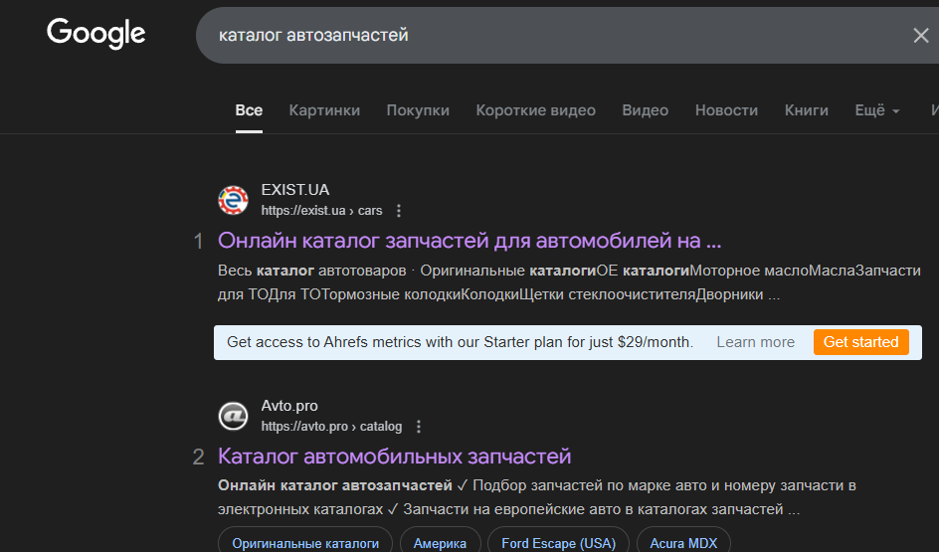Click the EXIST.UA site name
Viewport: 939px width, 552px height.
tap(295, 190)
